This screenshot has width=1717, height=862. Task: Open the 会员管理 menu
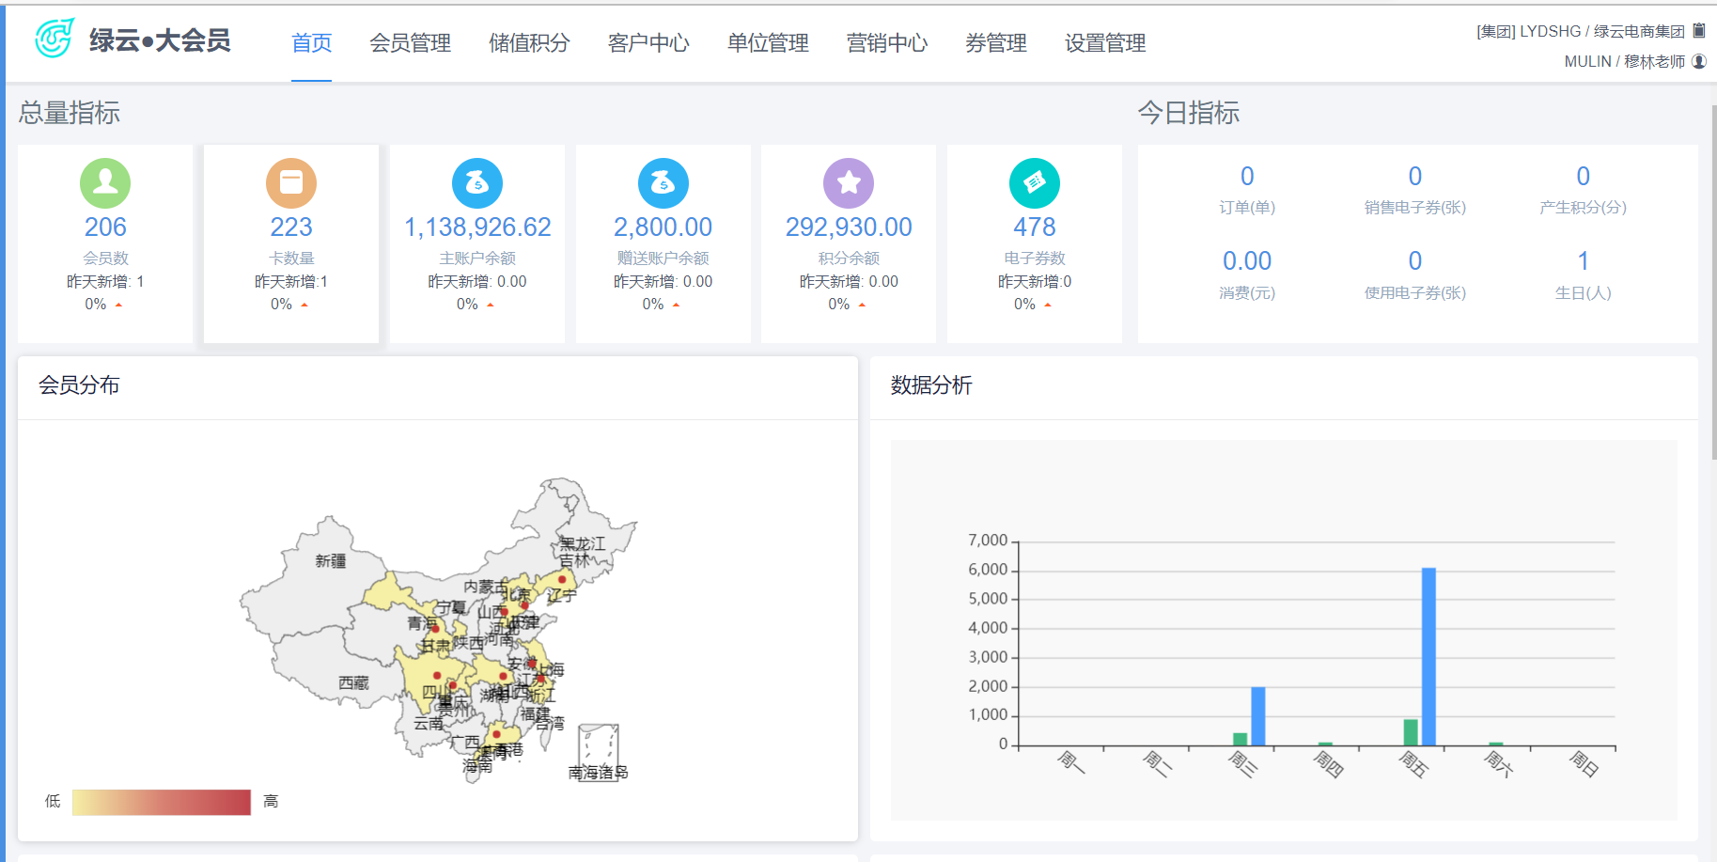pos(410,43)
